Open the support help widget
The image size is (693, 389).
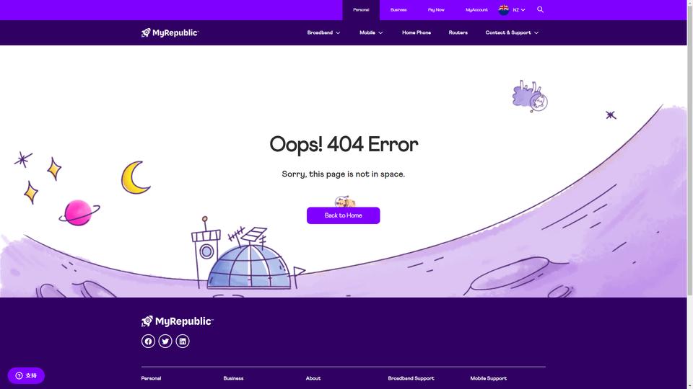pyautogui.click(x=26, y=376)
